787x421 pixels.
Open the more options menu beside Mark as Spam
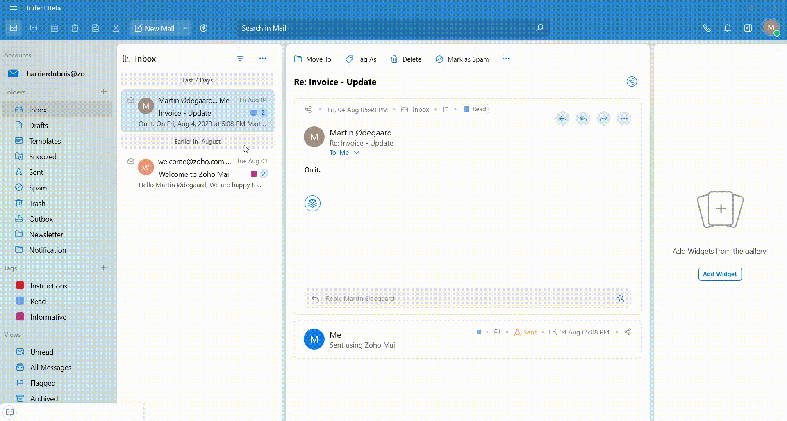click(x=506, y=59)
